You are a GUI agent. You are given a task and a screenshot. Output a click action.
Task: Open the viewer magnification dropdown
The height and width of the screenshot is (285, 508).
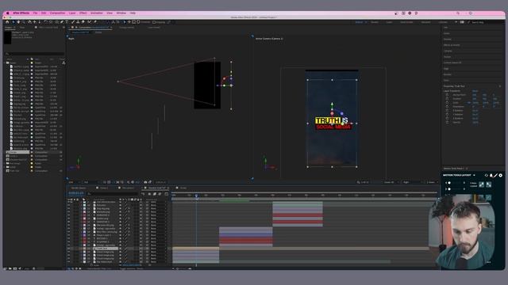73,182
